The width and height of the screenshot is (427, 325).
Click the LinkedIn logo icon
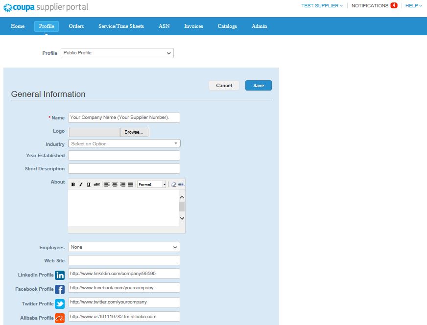click(x=60, y=275)
